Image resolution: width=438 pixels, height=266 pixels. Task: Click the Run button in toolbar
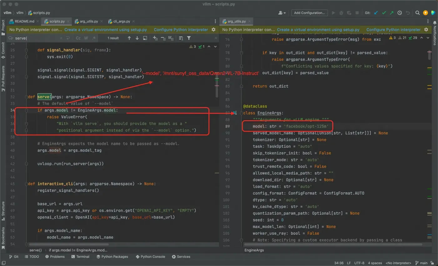tap(333, 13)
